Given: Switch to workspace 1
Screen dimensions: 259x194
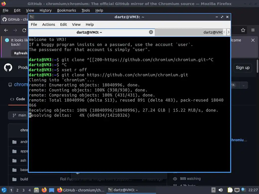Looking at the screenshot, I should pyautogui.click(x=11, y=190).
